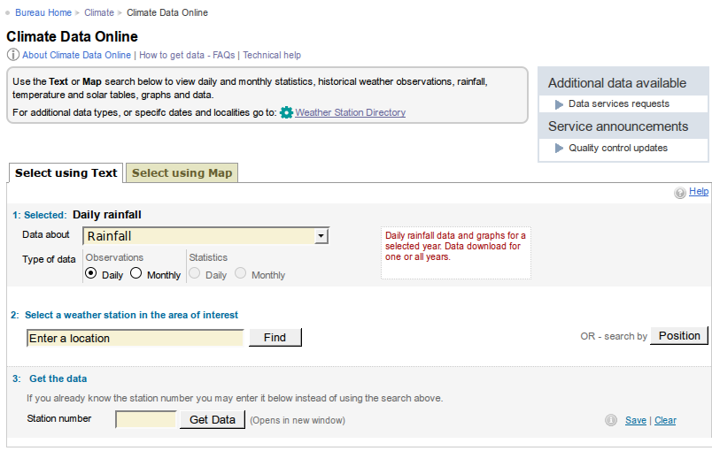Switch to the Select using Text tab
This screenshot has width=712, height=451.
(x=66, y=173)
